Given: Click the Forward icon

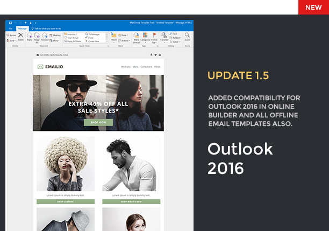Looking at the screenshot, I should coord(45,37).
